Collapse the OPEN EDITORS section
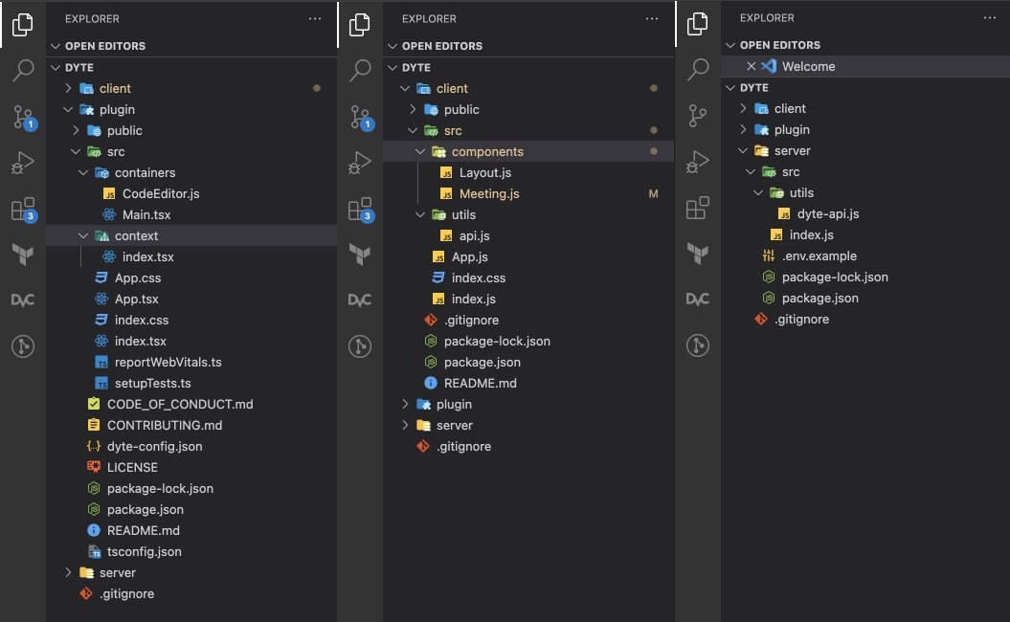The height and width of the screenshot is (622, 1010). (x=103, y=45)
